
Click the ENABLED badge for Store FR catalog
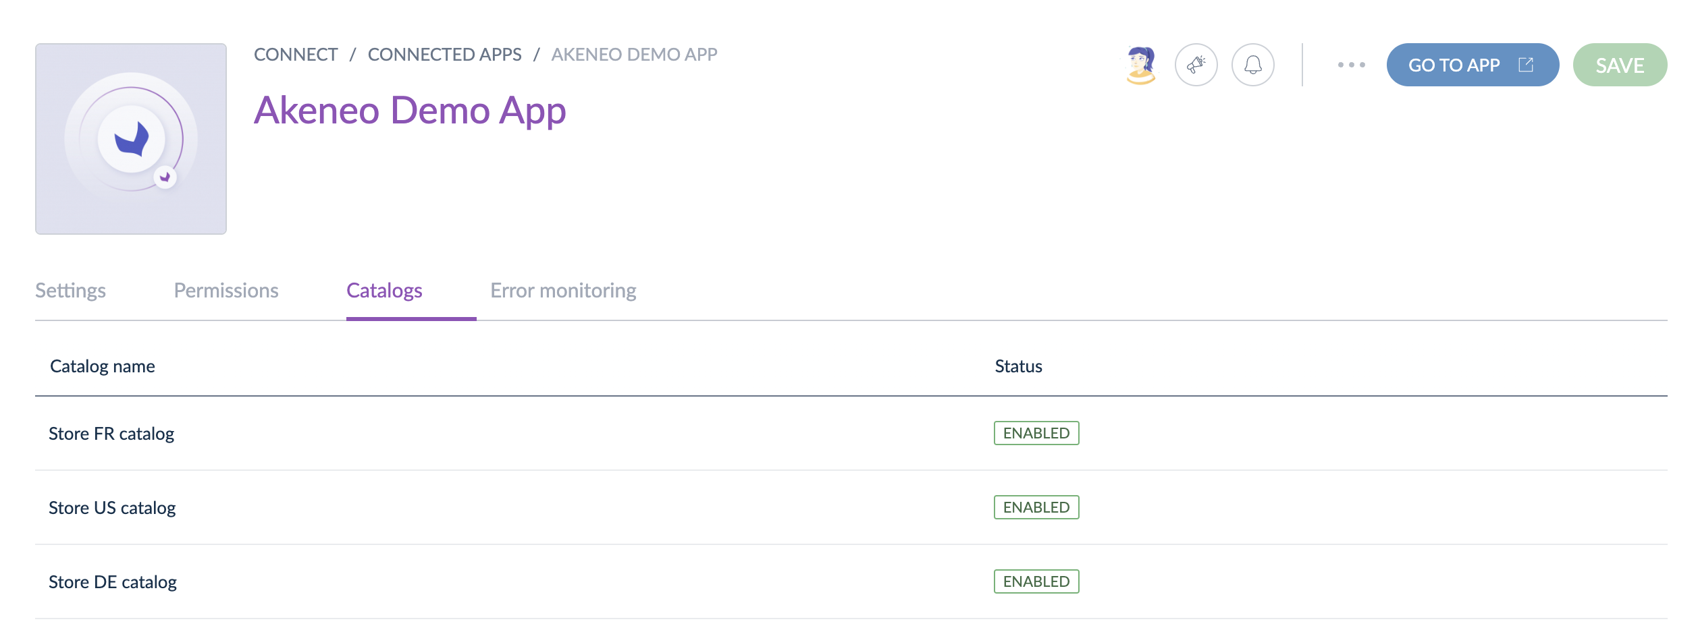tap(1037, 433)
